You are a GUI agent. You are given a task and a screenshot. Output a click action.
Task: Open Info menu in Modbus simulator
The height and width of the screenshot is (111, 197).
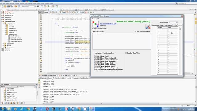(x=98, y=18)
